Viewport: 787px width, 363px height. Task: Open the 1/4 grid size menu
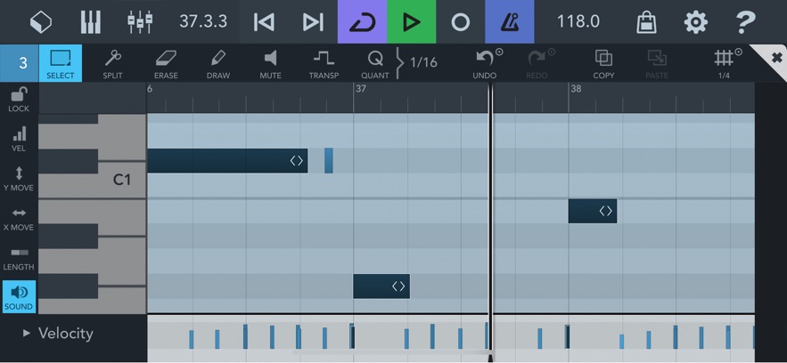(x=724, y=63)
